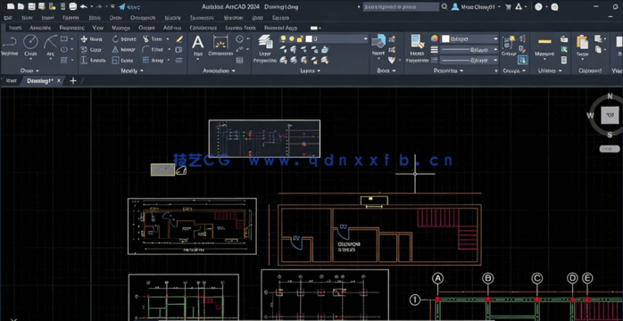This screenshot has width=623, height=321.
Task: Click the white swatch in the ByLayer color box
Action: (x=445, y=39)
